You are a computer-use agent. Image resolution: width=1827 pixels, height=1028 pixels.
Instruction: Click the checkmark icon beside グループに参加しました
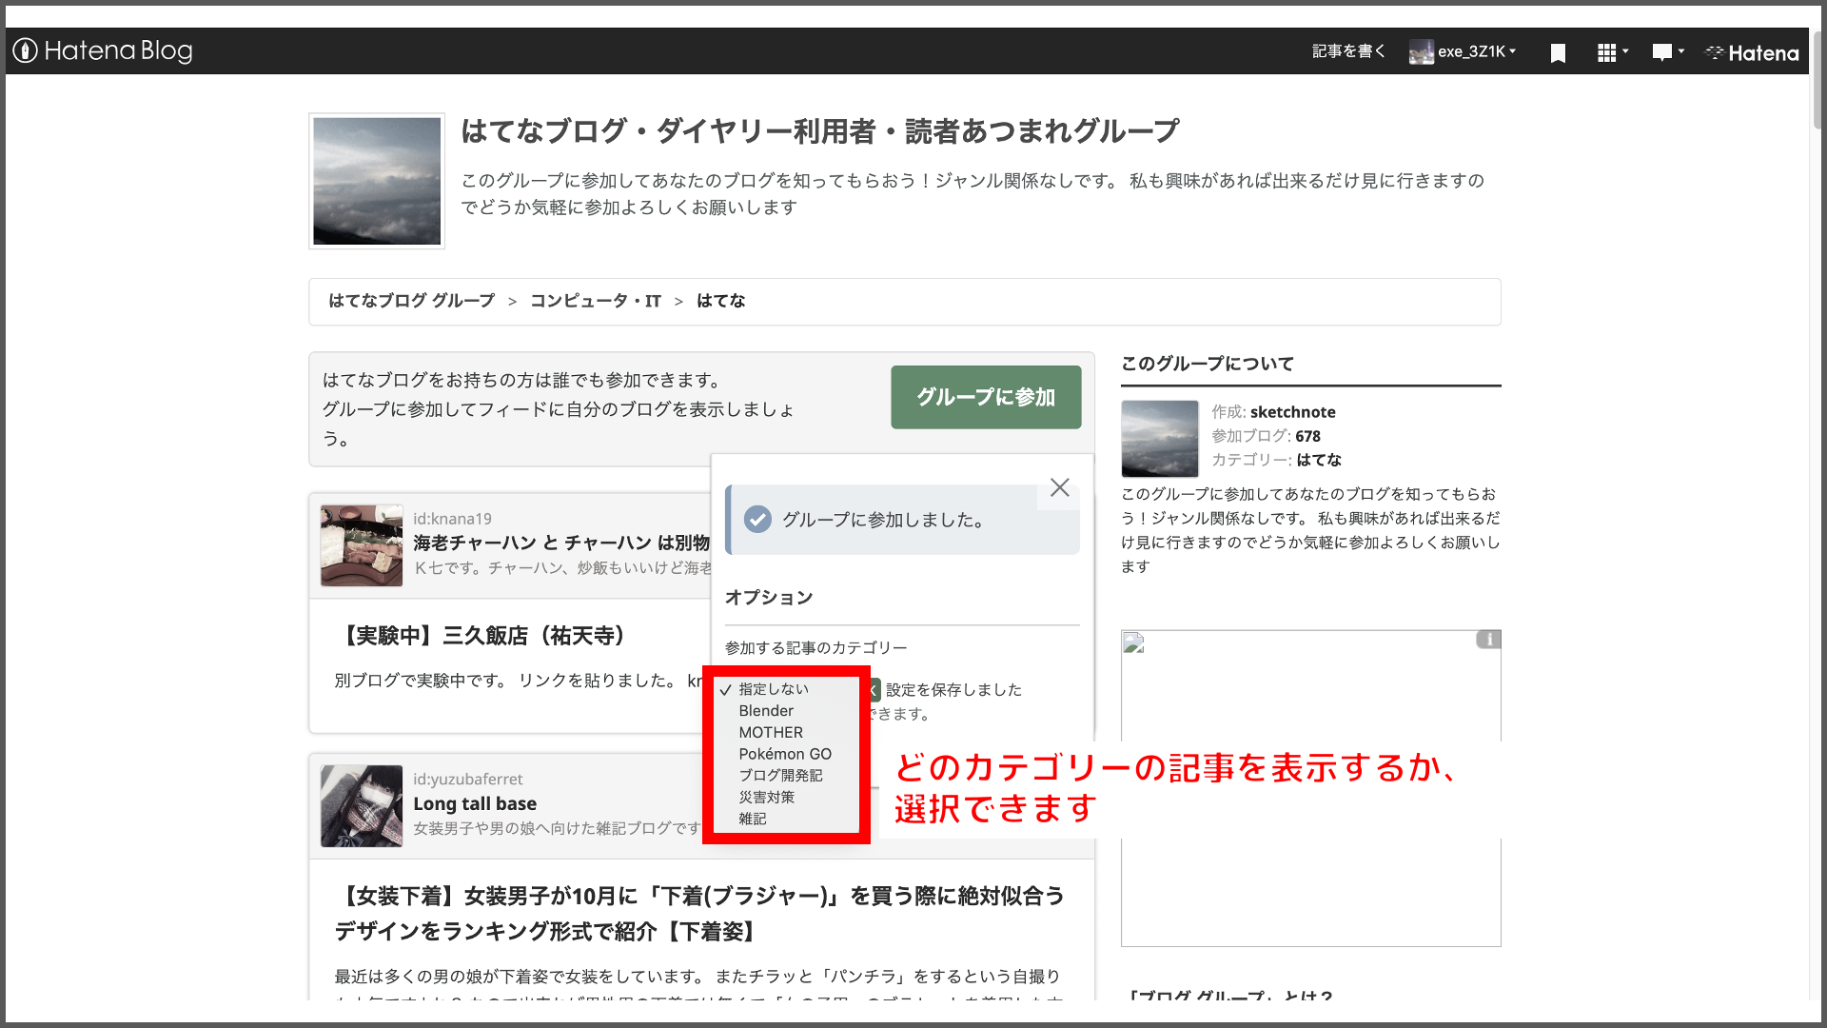[757, 519]
